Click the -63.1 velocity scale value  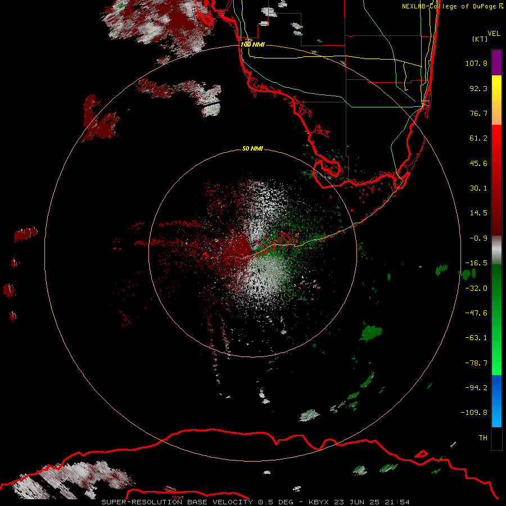click(x=476, y=338)
